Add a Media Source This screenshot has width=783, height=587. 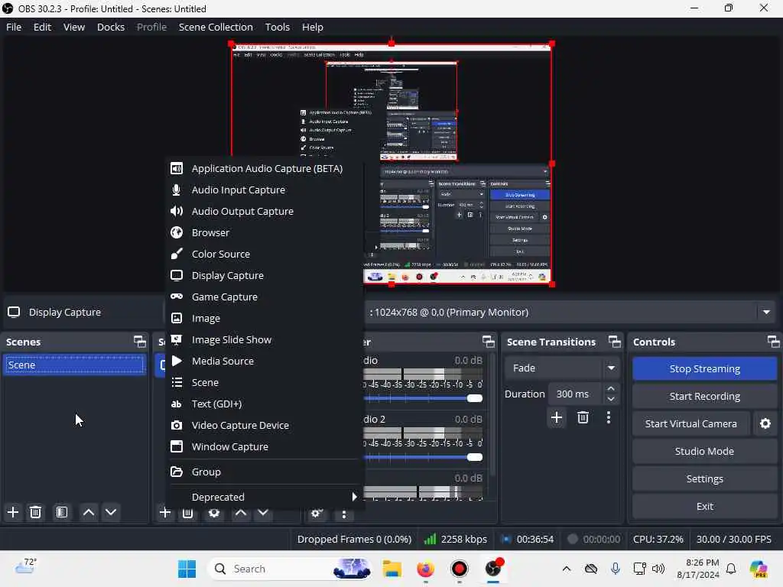[265, 362]
